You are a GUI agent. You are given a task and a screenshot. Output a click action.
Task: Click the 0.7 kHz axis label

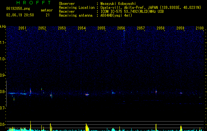(x=3, y=108)
